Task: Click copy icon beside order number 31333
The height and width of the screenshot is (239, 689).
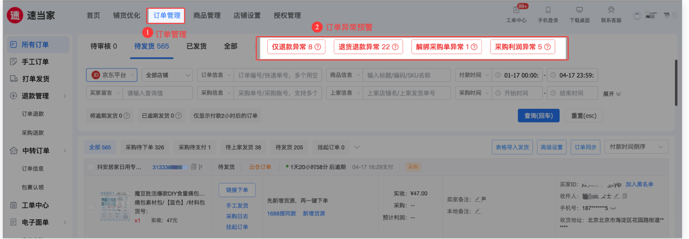Action: [x=193, y=167]
